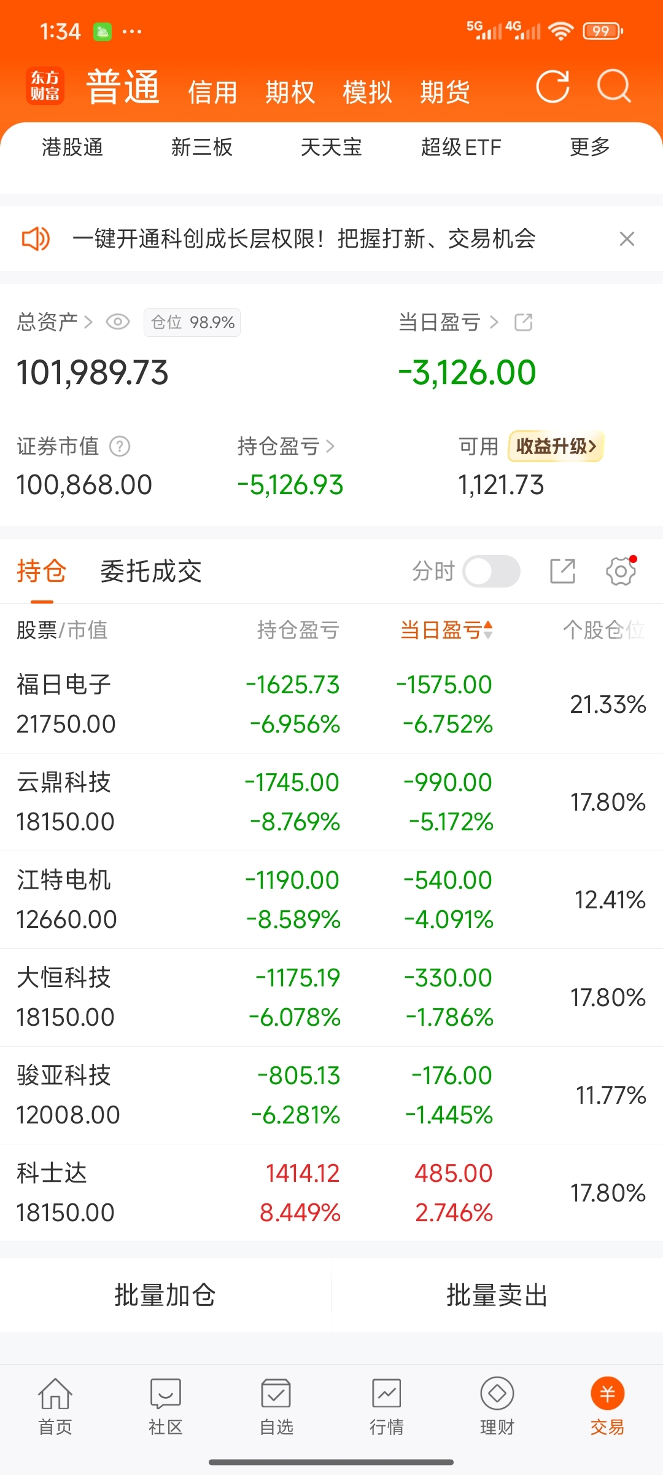The image size is (663, 1475).
Task: Expand 持仓盈亏 details chevron
Action: pyautogui.click(x=330, y=446)
